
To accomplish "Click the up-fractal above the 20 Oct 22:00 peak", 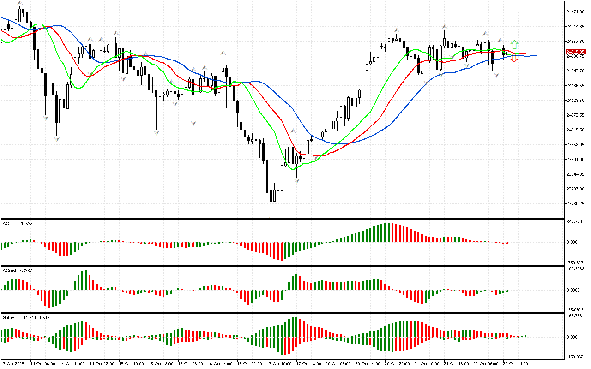I will tap(397, 30).
